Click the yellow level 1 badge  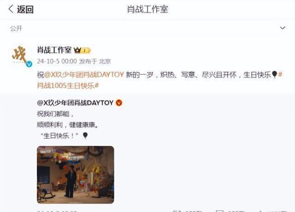point(86,51)
